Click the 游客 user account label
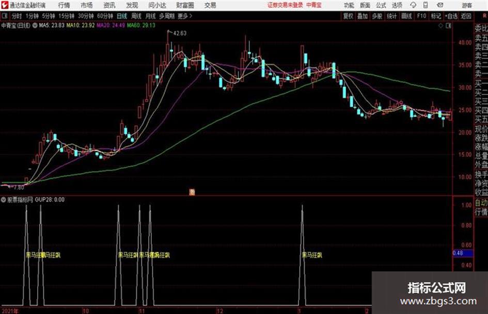 [467, 5]
